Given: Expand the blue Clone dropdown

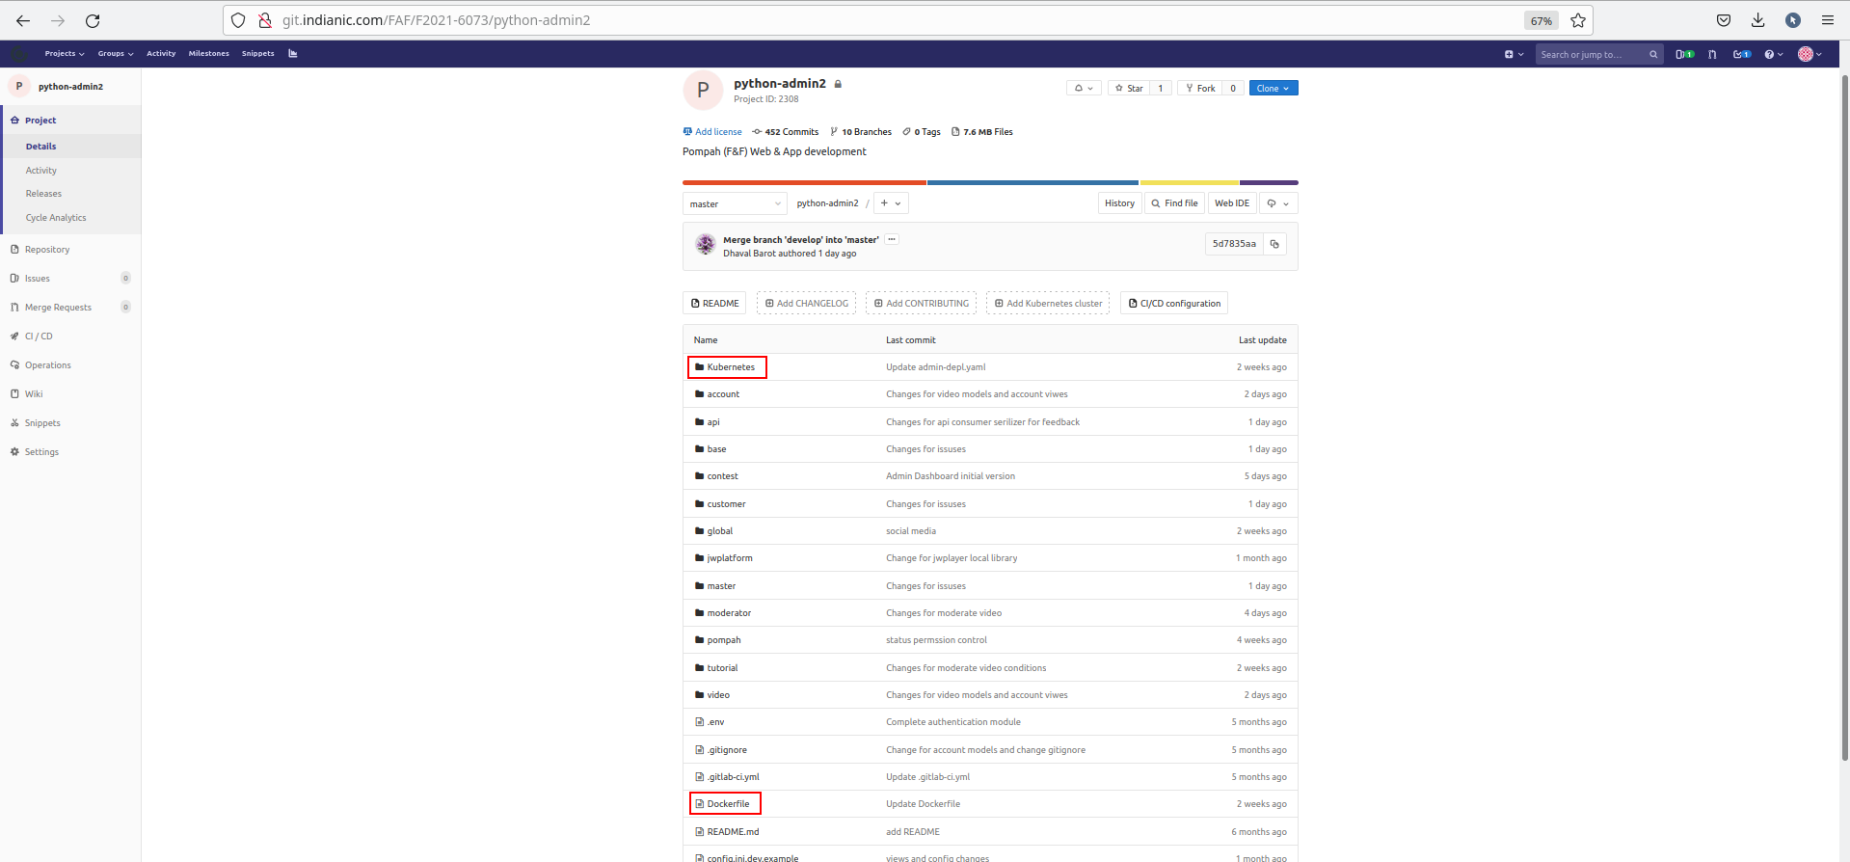Looking at the screenshot, I should click(1273, 88).
